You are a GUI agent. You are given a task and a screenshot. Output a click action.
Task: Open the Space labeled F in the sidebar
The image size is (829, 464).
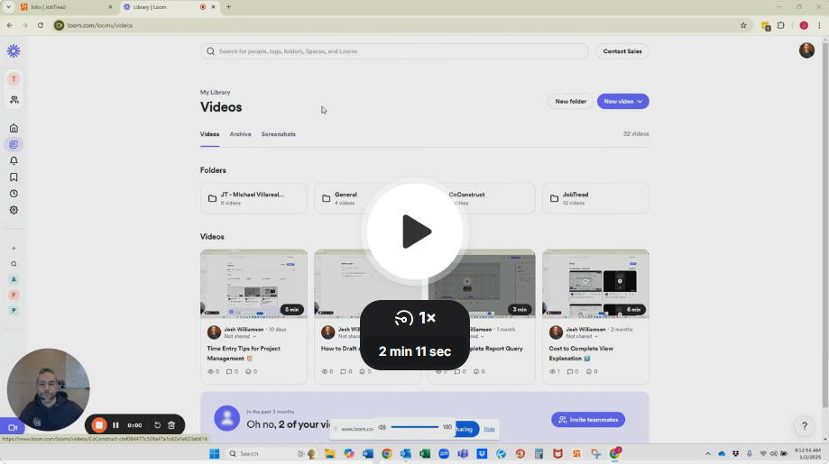coord(14,296)
